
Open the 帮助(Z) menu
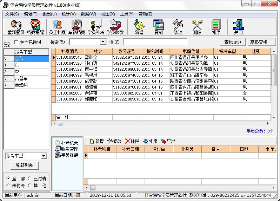coord(145,14)
